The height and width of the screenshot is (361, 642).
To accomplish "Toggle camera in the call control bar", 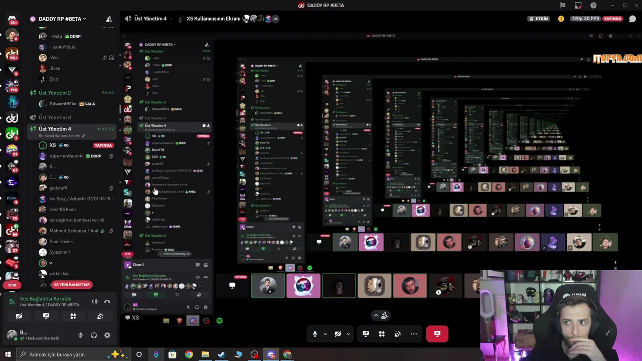I will 338,334.
